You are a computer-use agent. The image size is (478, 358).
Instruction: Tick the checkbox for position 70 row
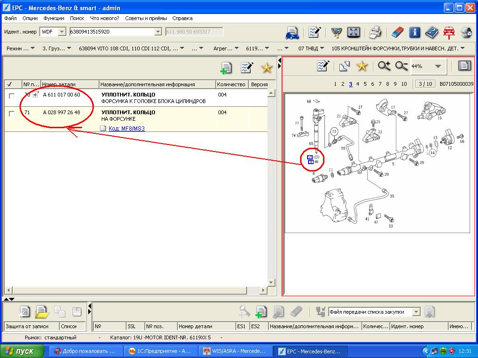point(12,96)
